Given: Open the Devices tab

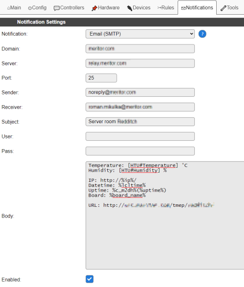Looking at the screenshot, I should click(x=139, y=8).
